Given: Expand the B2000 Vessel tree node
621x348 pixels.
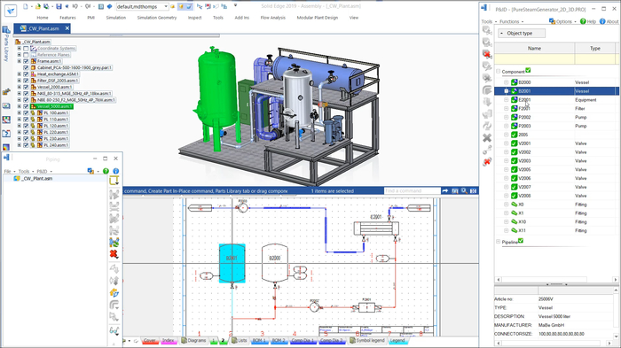Looking at the screenshot, I should coord(507,82).
